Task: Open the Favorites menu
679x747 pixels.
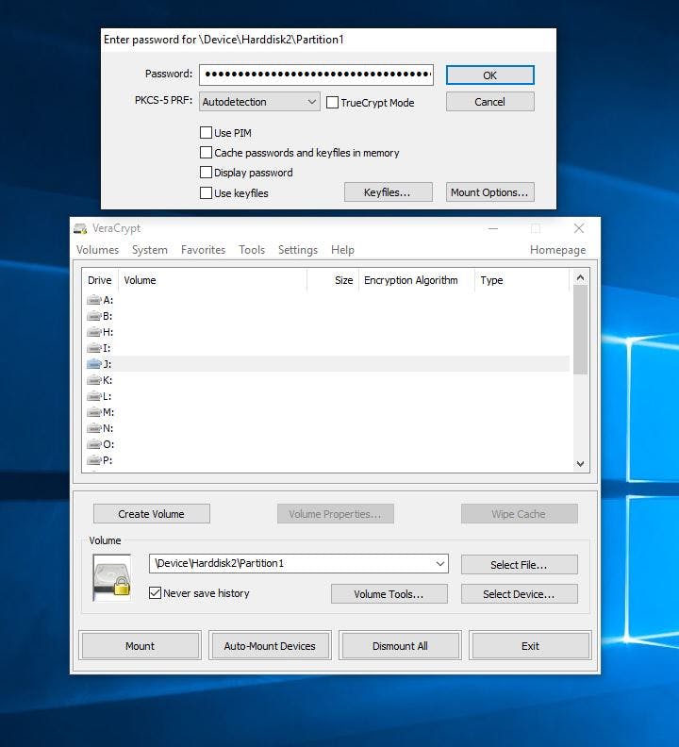Action: tap(203, 250)
